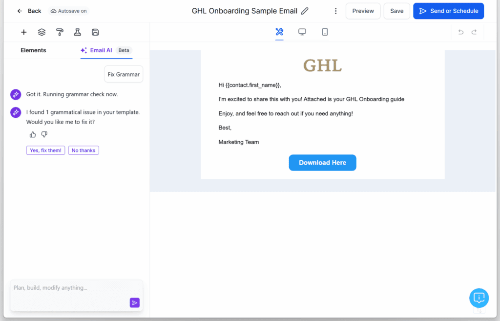Viewport: 500px width, 321px height.
Task: Click the test flask icon in the toolbar
Action: [77, 32]
